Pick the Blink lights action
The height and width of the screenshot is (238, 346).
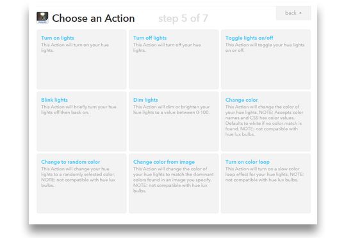pos(54,100)
